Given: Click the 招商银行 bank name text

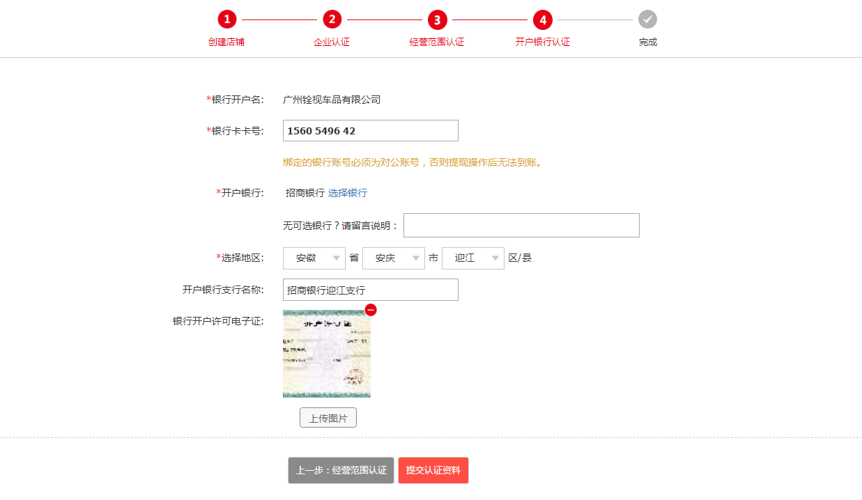Looking at the screenshot, I should click(305, 193).
